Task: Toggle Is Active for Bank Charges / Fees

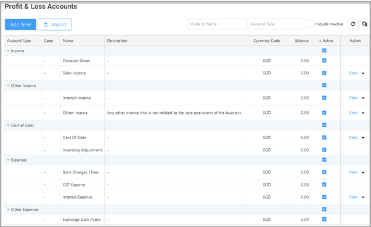Action: tap(324, 172)
